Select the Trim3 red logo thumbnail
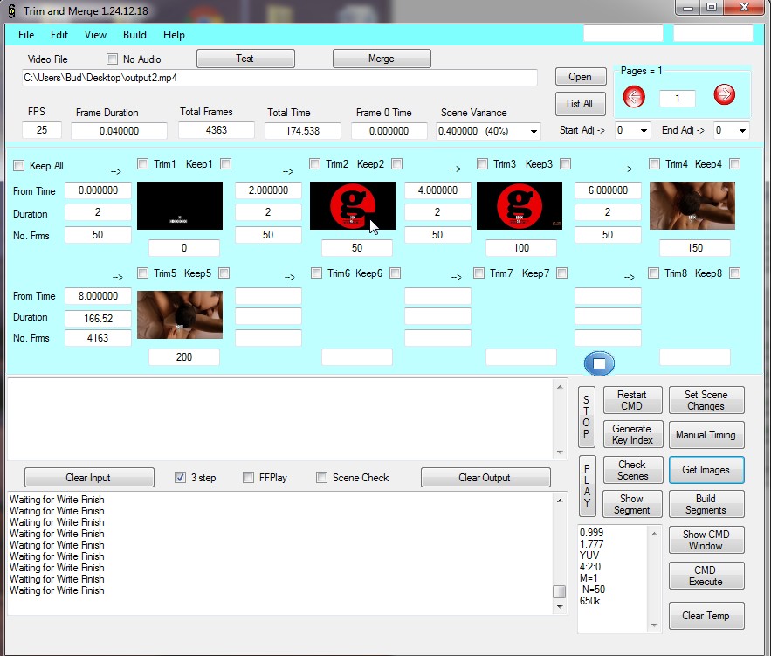771x656 pixels. (520, 205)
